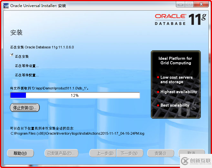Click the Oracle Universal Installer title bar icon
The width and height of the screenshot is (212, 168).
point(6,6)
